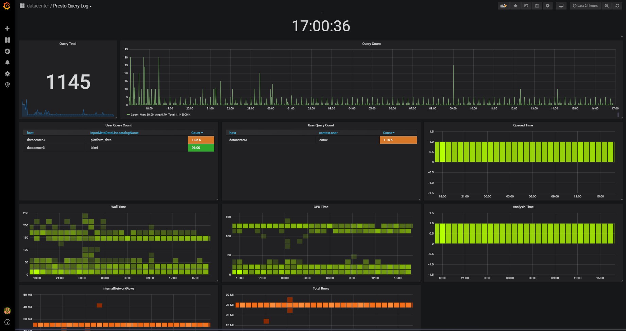Click the datacenter folder breadcrumb link
The width and height of the screenshot is (626, 331).
click(38, 6)
